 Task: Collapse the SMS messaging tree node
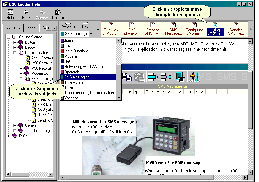click(21, 79)
